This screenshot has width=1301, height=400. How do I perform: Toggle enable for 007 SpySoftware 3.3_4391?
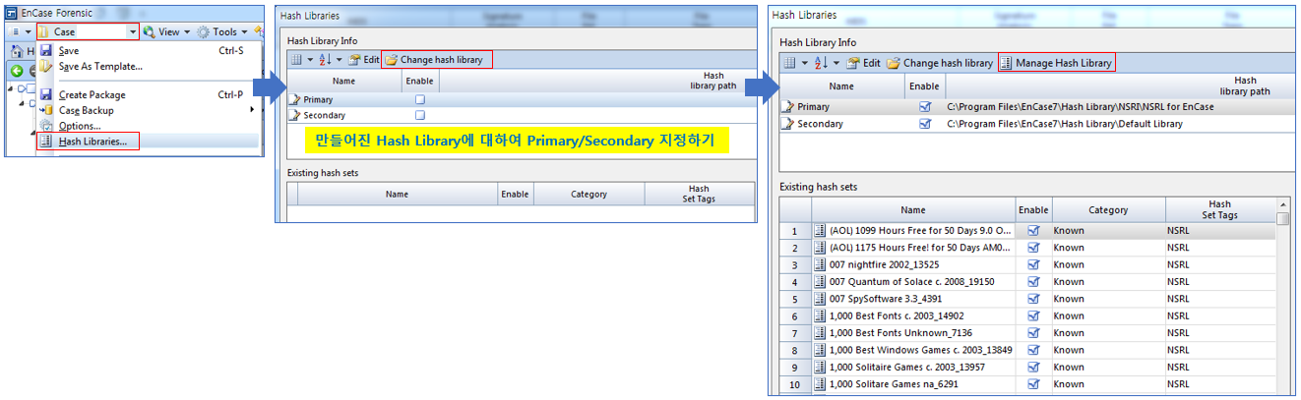1033,299
